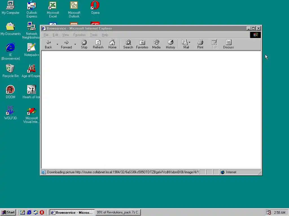This screenshot has height=216, width=289.
Task: Launch Opera from Quick Launch
Action: pyautogui.click(x=42, y=213)
